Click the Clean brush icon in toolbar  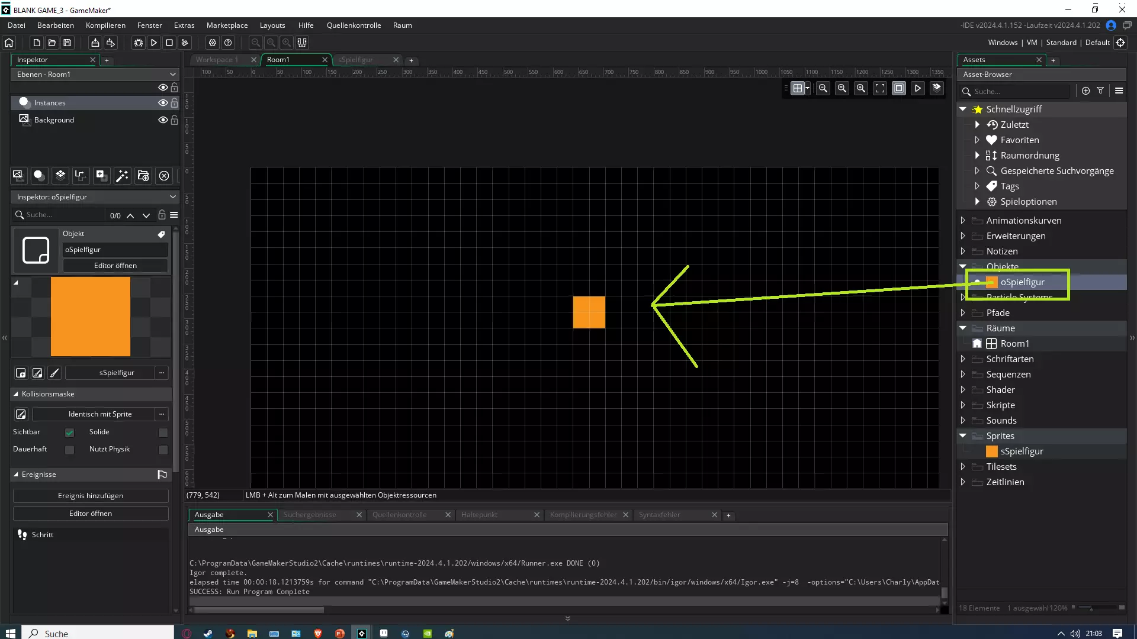coord(185,43)
